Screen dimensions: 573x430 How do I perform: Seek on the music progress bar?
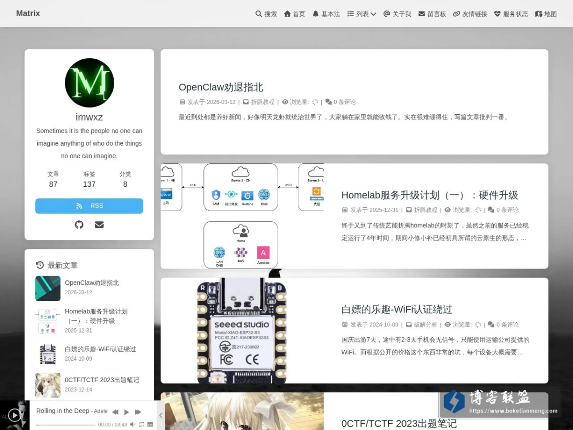[x=65, y=424]
